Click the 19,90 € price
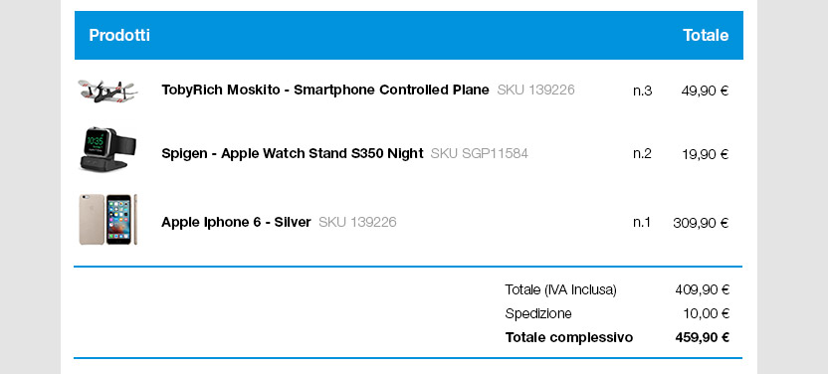 tap(706, 154)
